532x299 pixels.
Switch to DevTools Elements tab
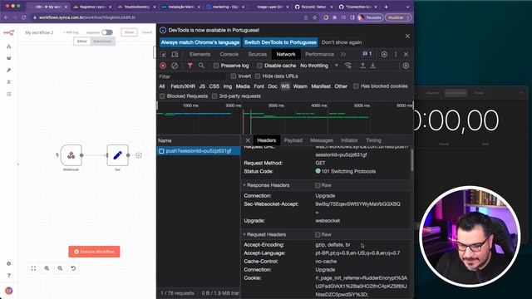tap(199, 54)
